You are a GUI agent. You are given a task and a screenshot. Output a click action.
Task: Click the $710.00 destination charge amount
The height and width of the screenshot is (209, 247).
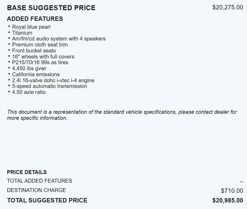[x=232, y=191]
